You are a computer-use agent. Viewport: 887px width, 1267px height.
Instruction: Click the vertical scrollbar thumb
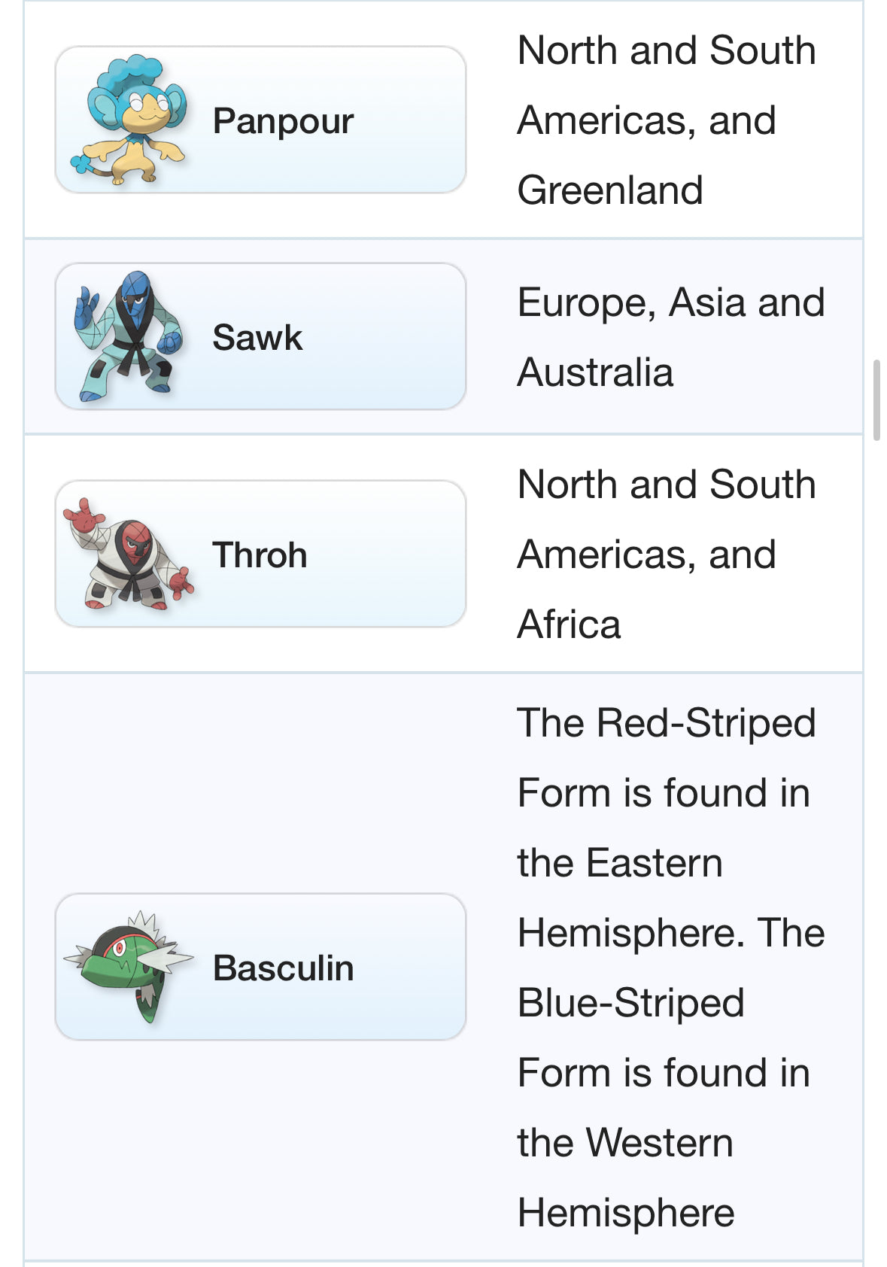pyautogui.click(x=876, y=400)
